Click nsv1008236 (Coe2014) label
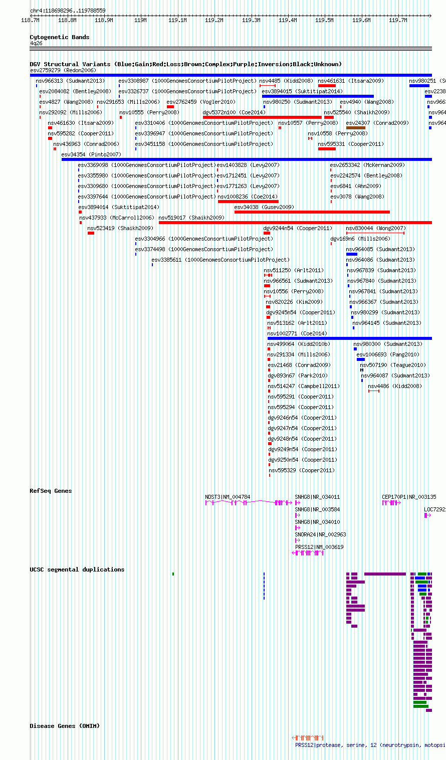The width and height of the screenshot is (446, 760). coord(248,197)
